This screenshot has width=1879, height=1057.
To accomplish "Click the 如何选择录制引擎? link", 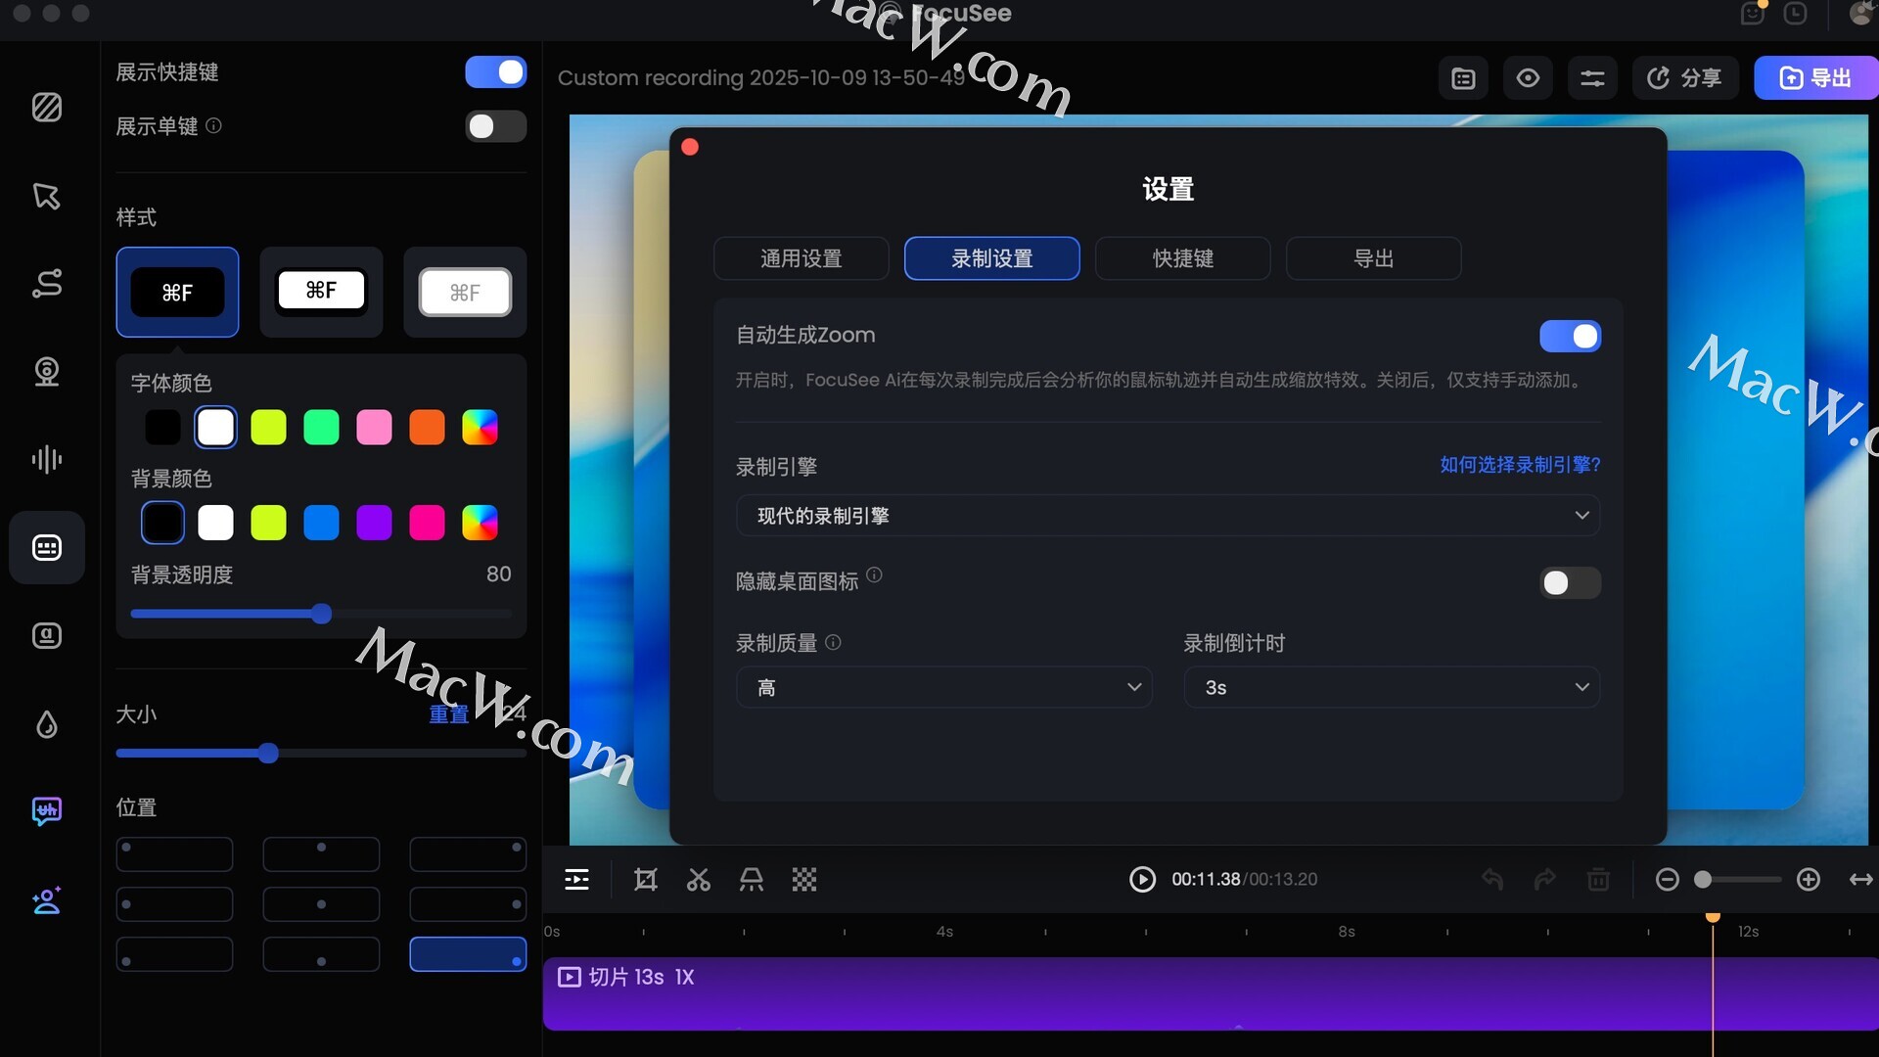I will pos(1519,465).
